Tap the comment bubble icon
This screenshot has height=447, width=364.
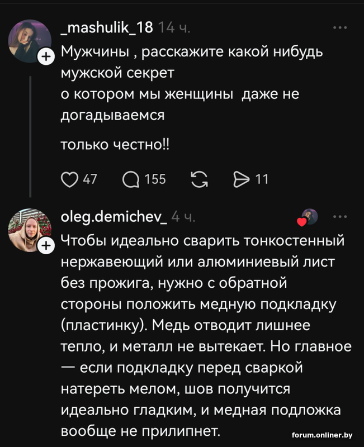coord(131,179)
